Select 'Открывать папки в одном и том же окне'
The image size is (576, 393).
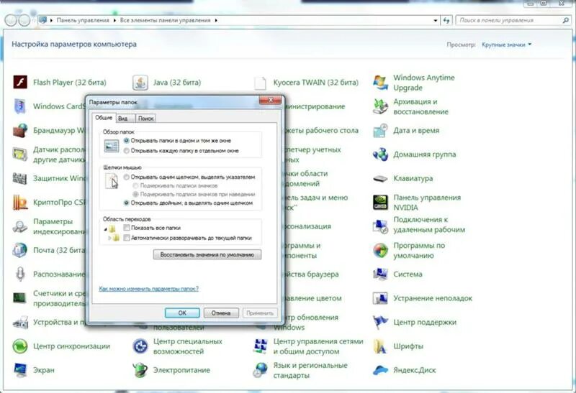127,140
